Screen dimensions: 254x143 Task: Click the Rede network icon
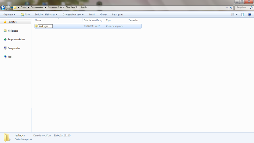pyautogui.click(x=5, y=57)
